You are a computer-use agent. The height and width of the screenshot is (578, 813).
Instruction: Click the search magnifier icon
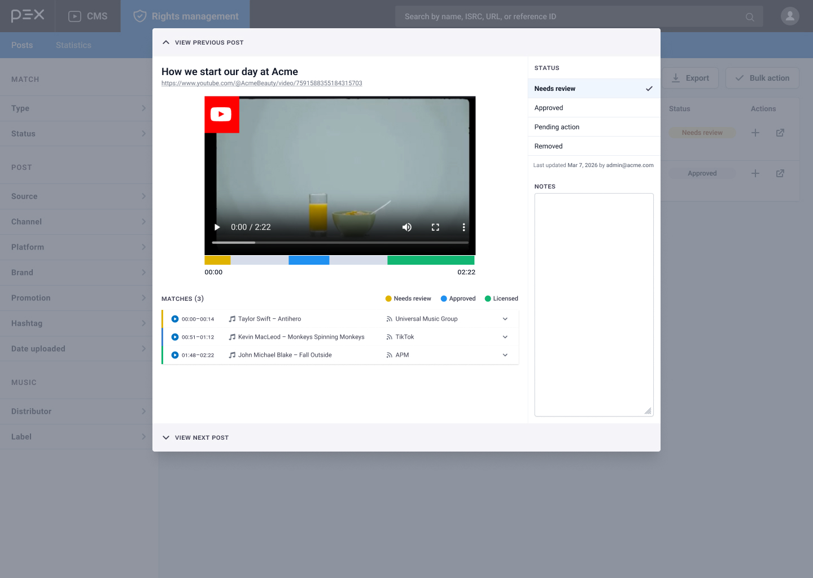coord(749,16)
